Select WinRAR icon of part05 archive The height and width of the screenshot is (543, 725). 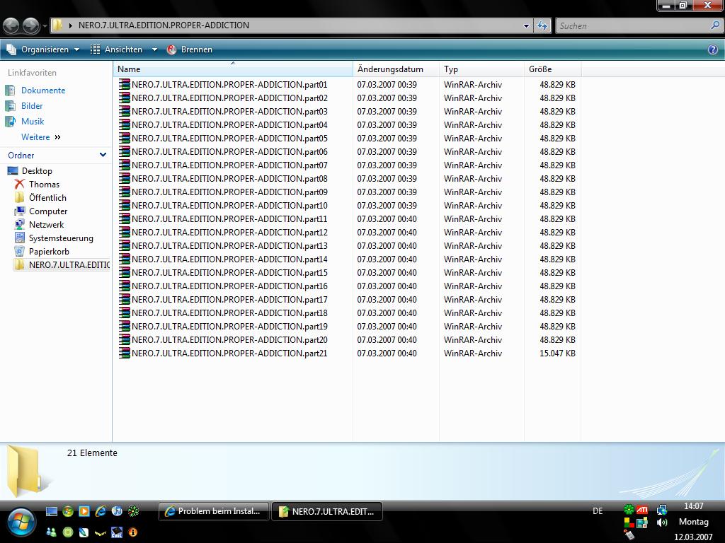click(125, 138)
